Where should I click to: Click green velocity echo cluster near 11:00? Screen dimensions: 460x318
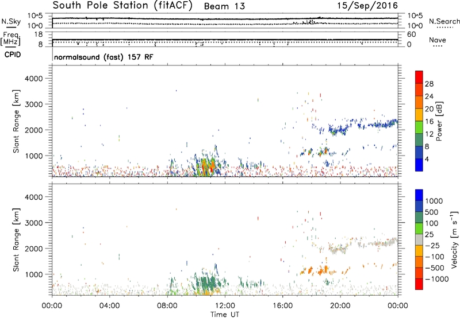click(207, 282)
